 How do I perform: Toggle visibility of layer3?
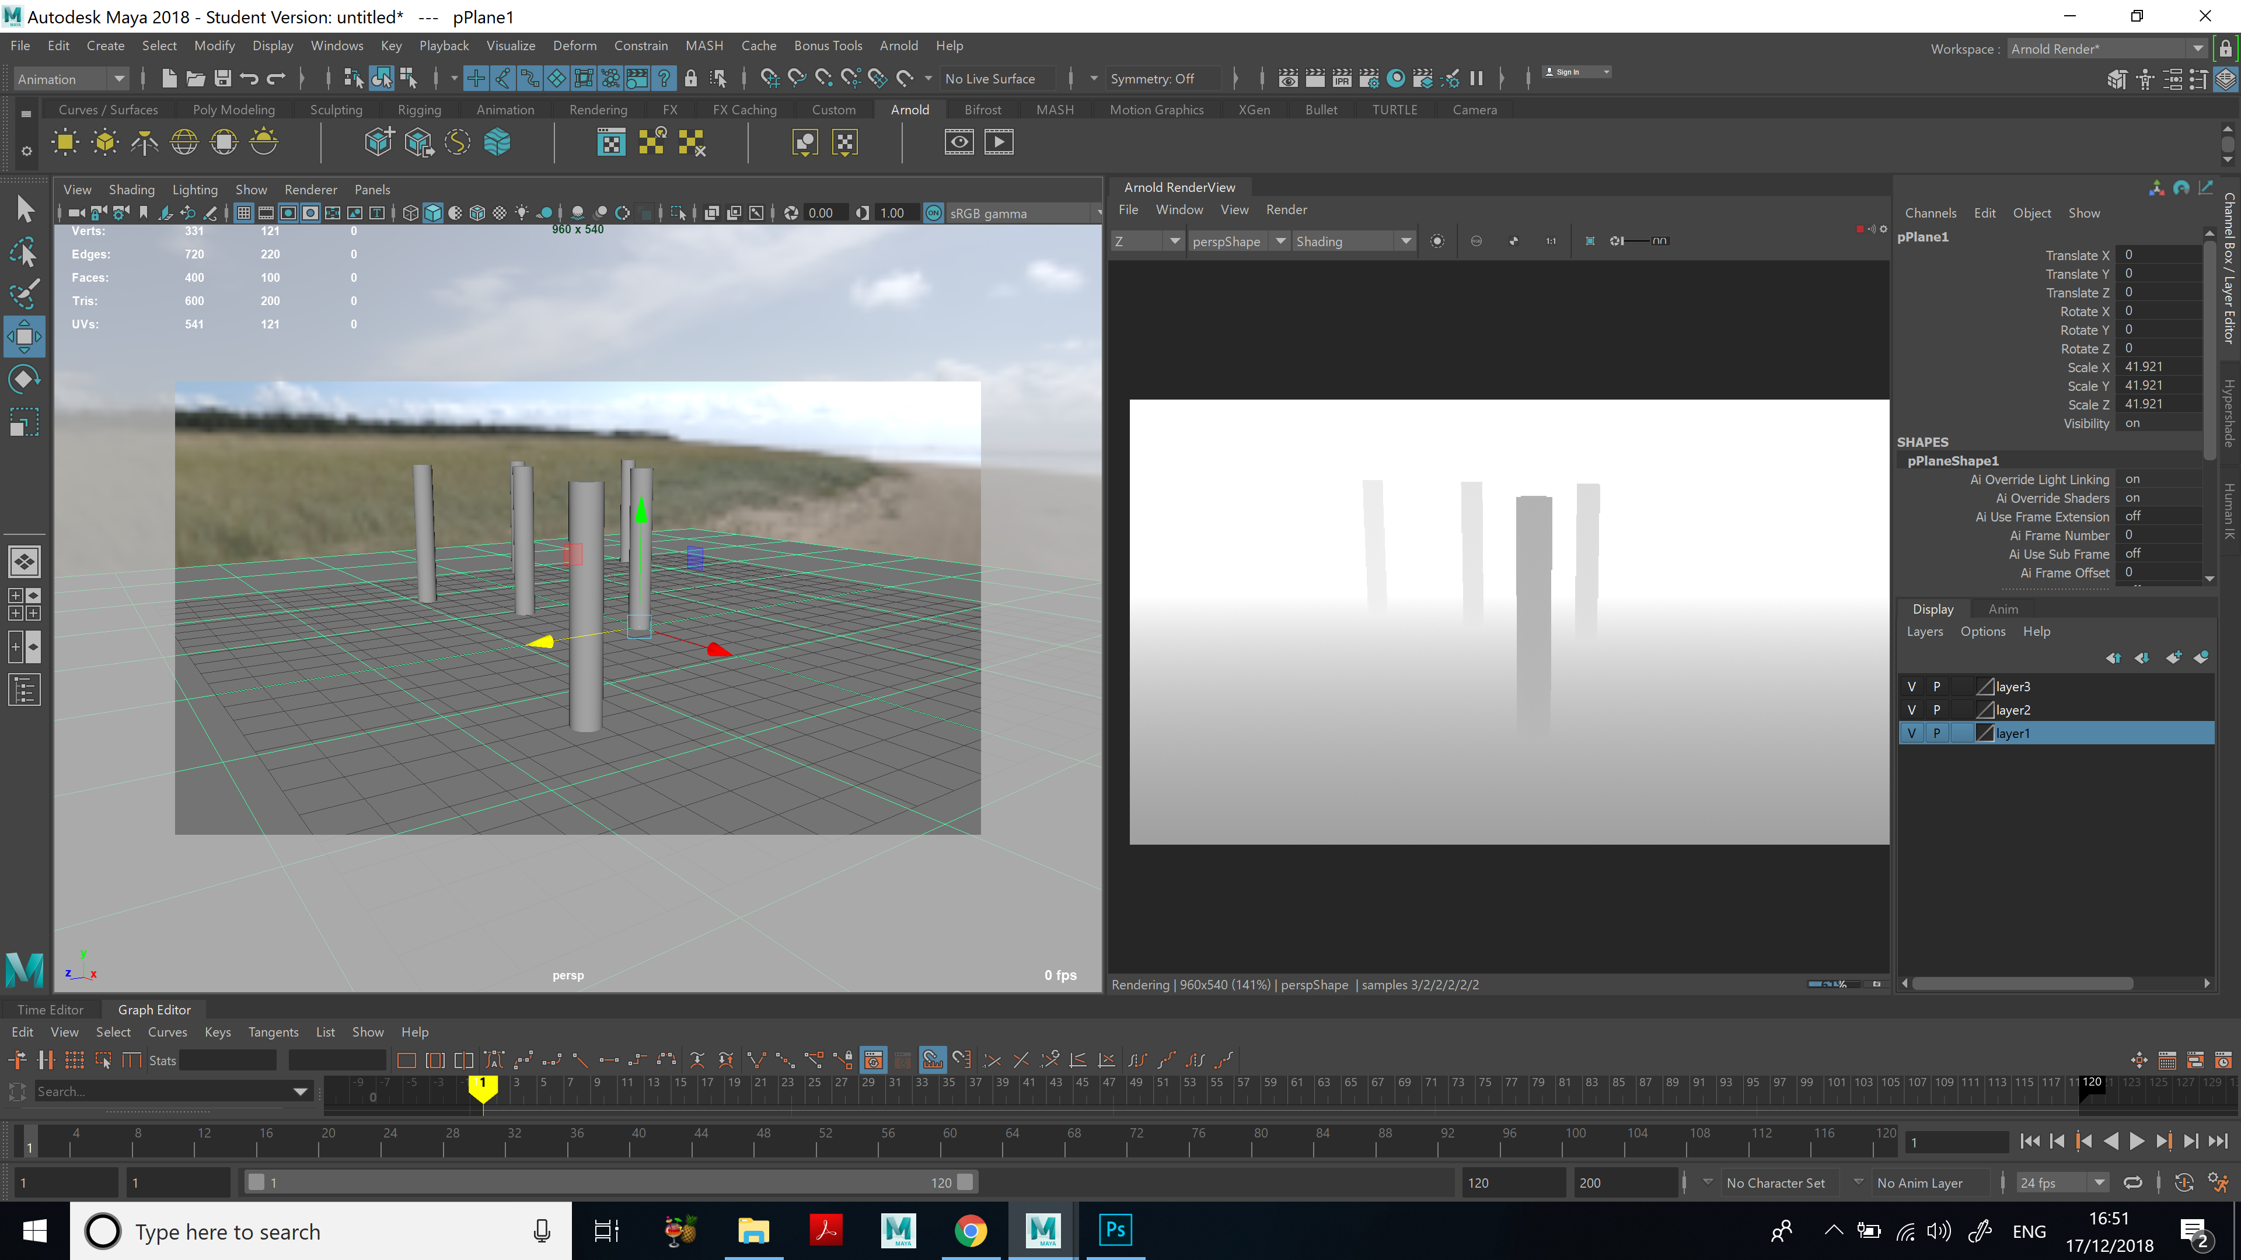(x=1912, y=686)
